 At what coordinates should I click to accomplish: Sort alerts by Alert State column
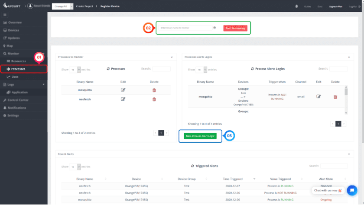pyautogui.click(x=326, y=179)
